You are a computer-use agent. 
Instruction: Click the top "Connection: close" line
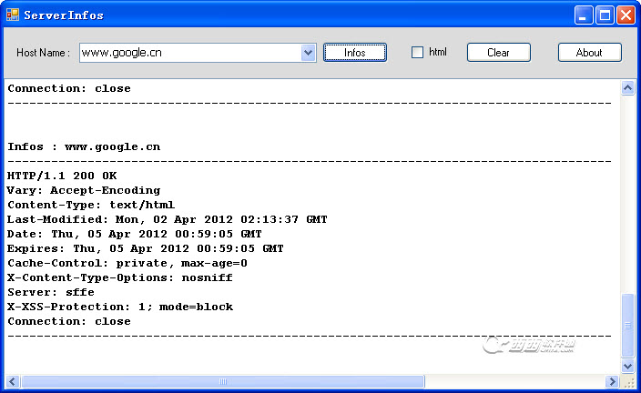tap(69, 88)
